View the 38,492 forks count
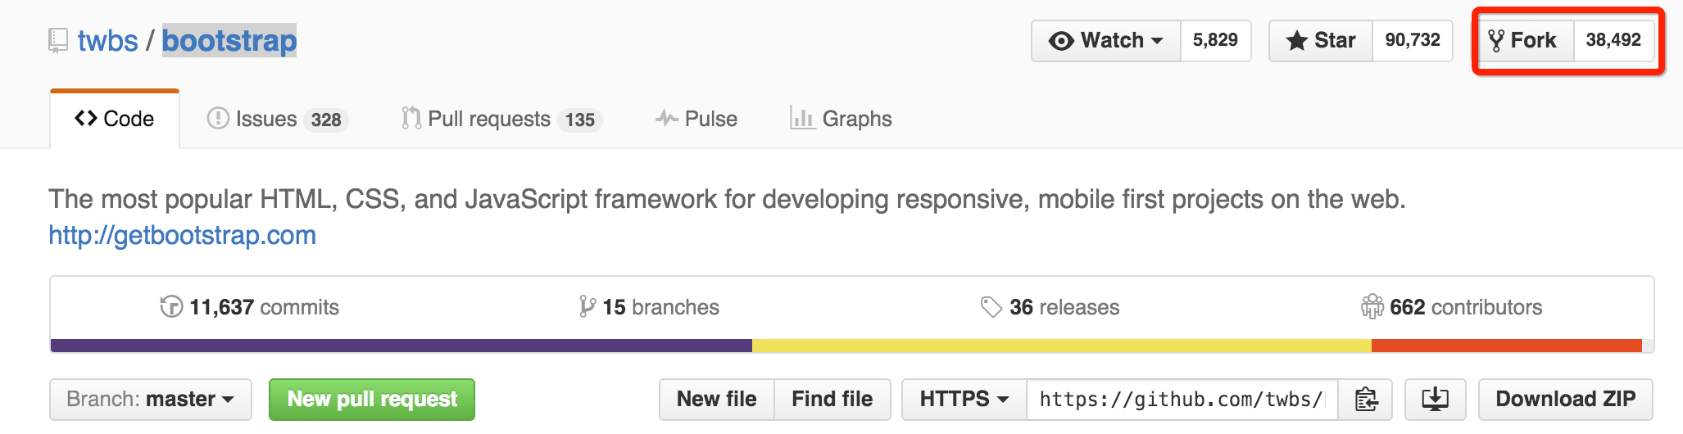The width and height of the screenshot is (1683, 434). 1613,41
